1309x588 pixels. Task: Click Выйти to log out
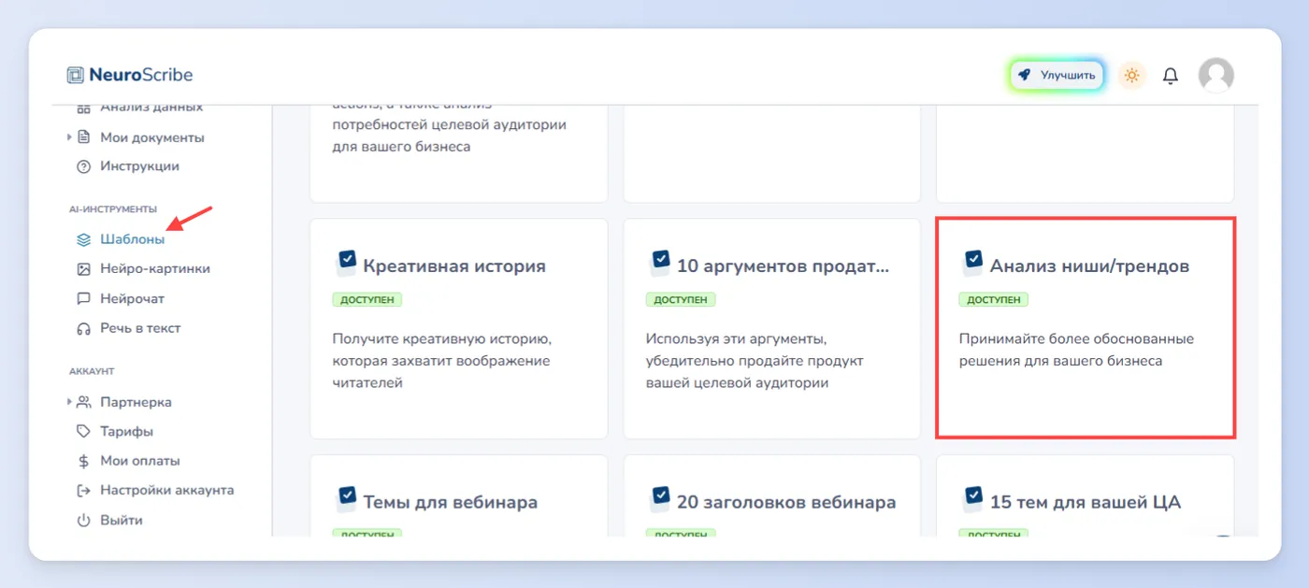(x=122, y=520)
